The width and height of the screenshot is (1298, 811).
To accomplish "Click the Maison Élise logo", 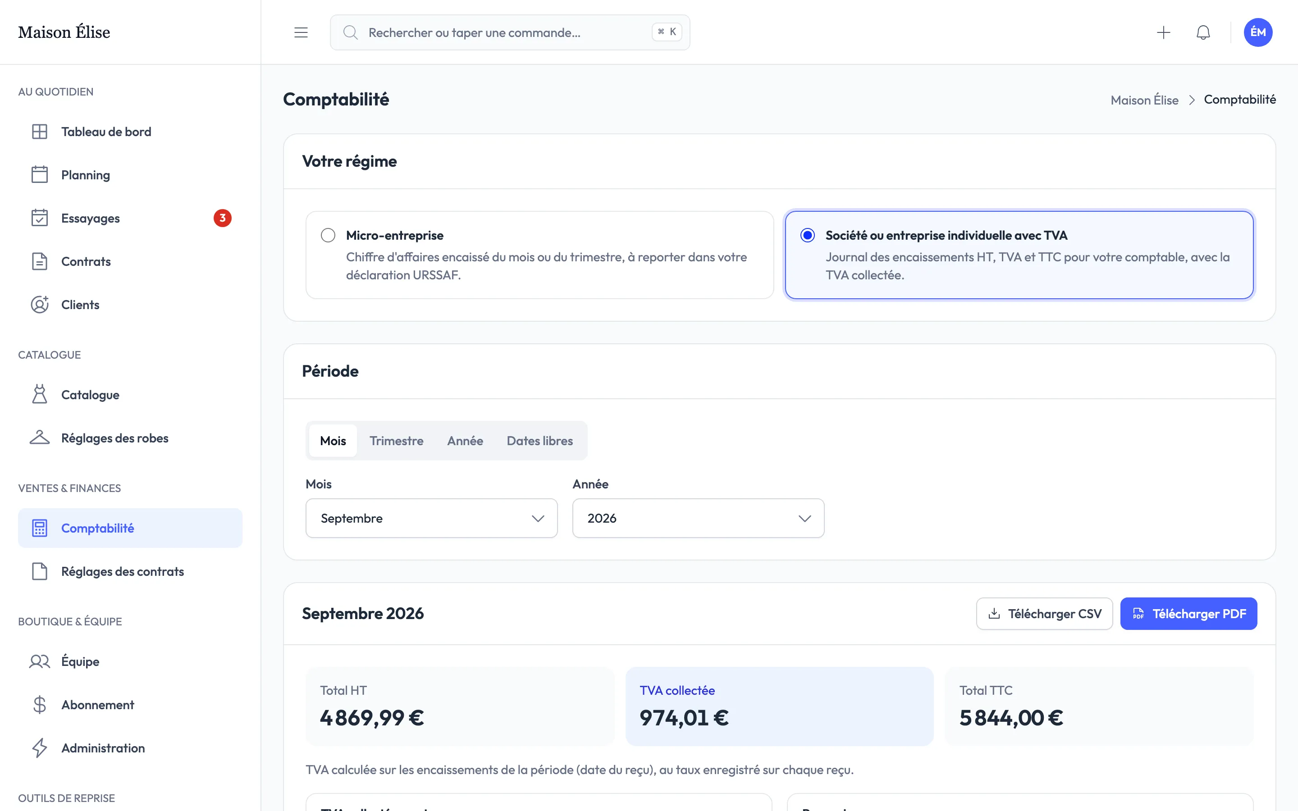I will coord(64,32).
